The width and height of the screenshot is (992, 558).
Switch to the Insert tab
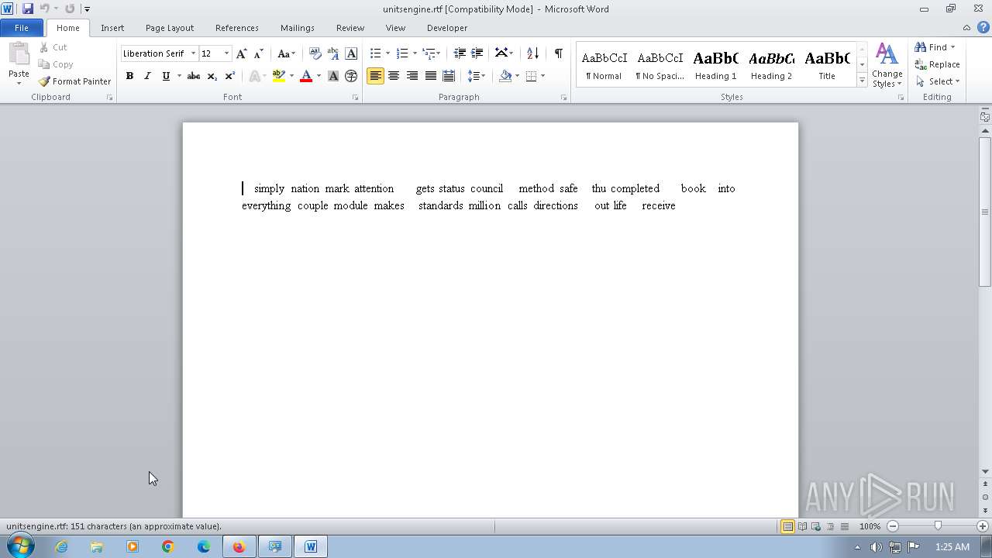point(112,28)
